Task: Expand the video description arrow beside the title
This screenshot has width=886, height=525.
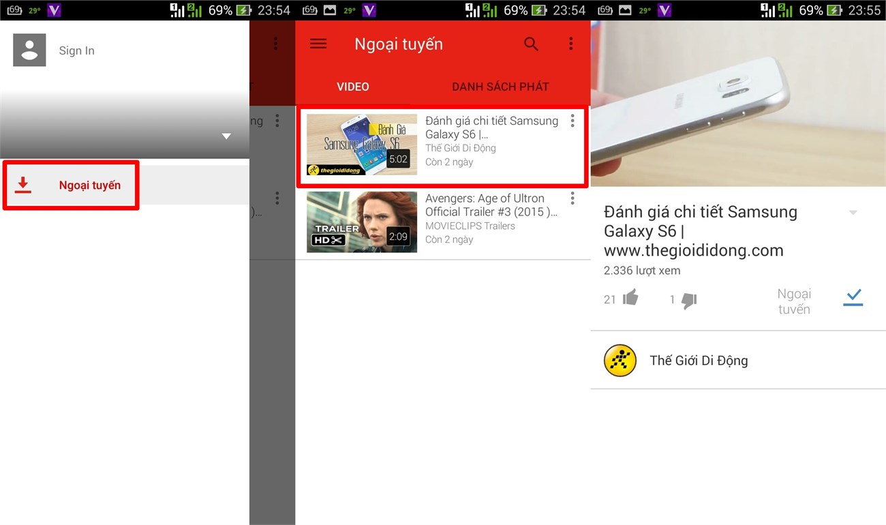Action: (853, 213)
